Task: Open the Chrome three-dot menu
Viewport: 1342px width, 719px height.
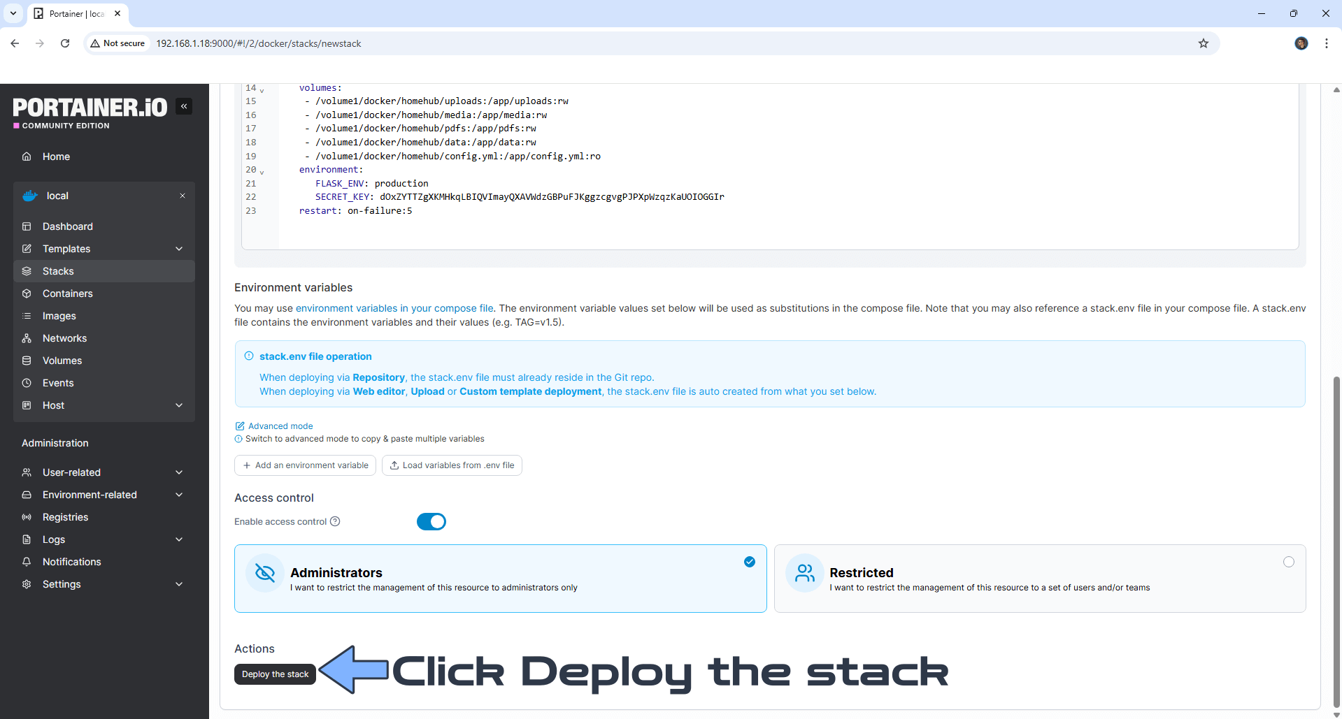Action: tap(1326, 43)
